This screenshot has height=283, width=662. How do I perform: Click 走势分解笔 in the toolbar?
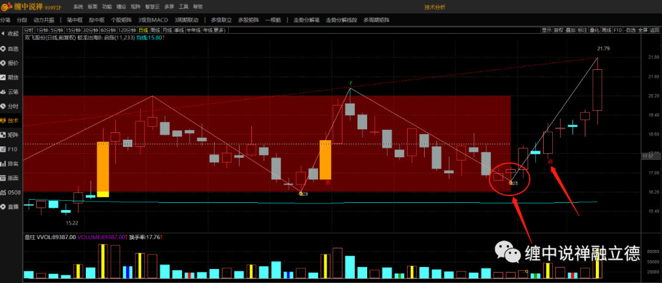(x=307, y=20)
